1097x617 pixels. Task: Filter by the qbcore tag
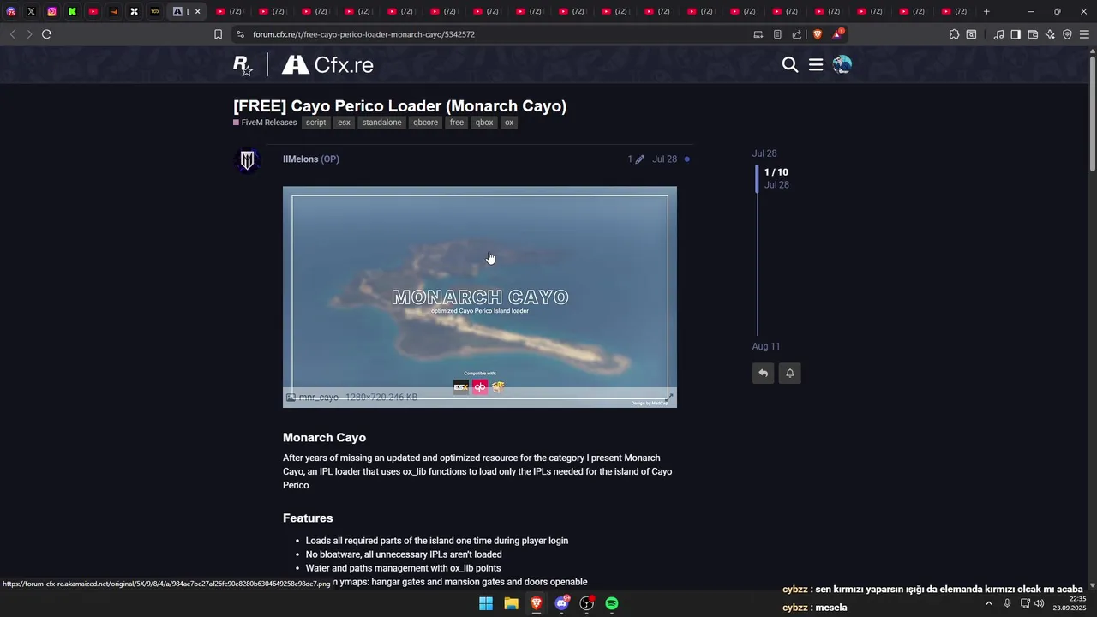click(425, 123)
